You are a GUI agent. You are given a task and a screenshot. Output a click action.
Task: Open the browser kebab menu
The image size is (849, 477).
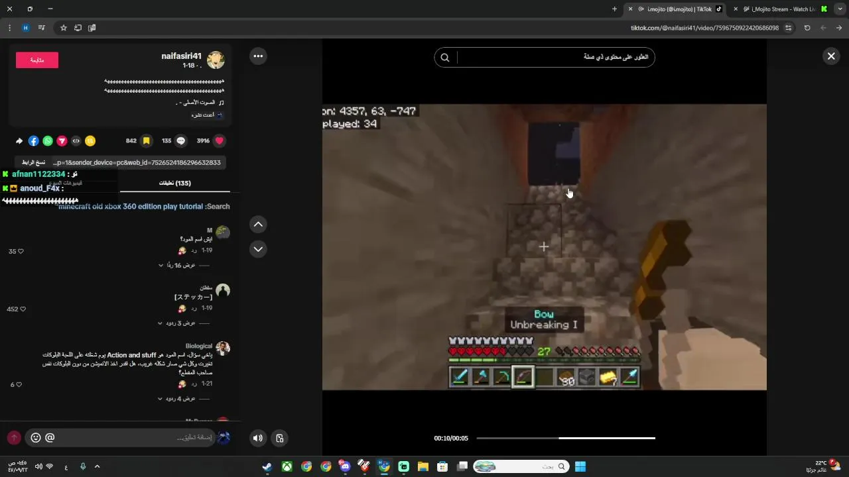point(9,28)
